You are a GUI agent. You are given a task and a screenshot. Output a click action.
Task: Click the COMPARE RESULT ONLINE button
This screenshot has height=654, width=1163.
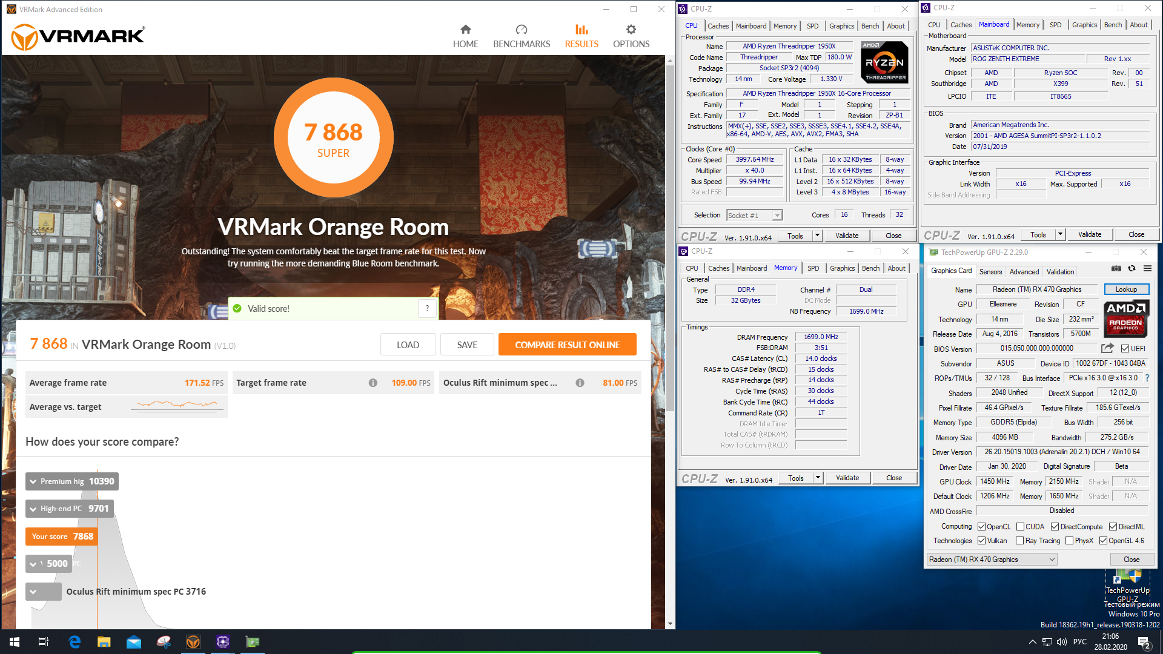(x=568, y=345)
